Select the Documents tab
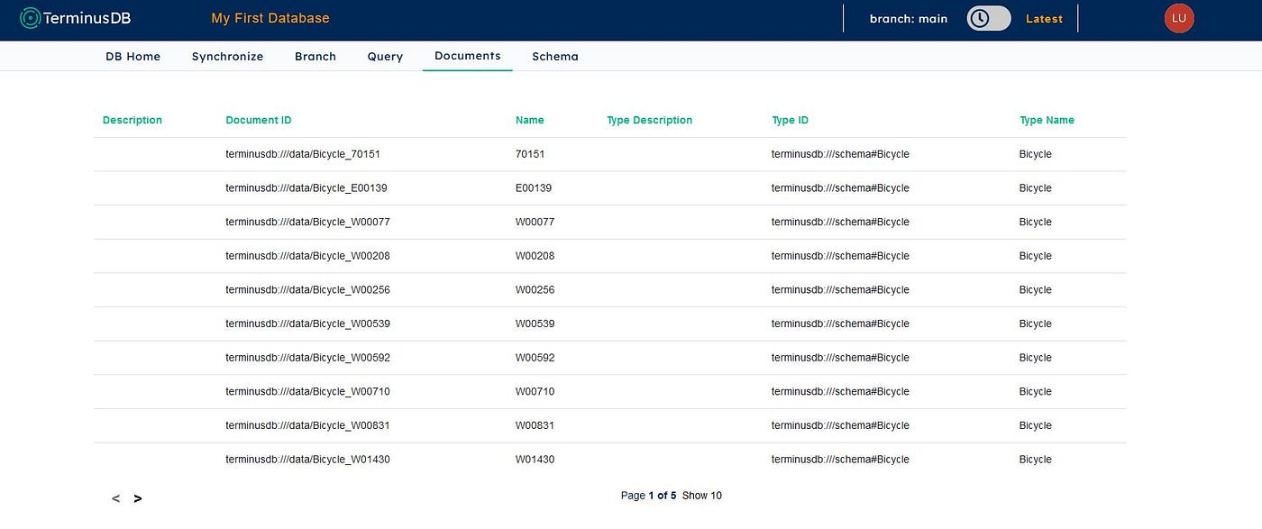 click(467, 56)
